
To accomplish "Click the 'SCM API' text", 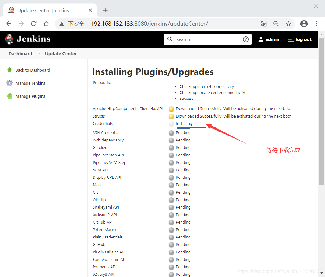I will (100, 170).
